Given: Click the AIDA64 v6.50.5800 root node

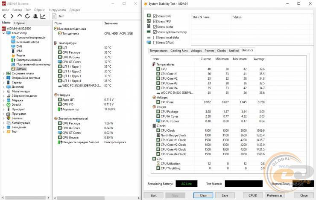Looking at the screenshot, I should point(19,29).
